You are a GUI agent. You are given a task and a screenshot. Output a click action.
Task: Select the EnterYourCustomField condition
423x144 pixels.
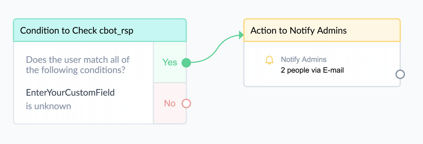coord(70,92)
